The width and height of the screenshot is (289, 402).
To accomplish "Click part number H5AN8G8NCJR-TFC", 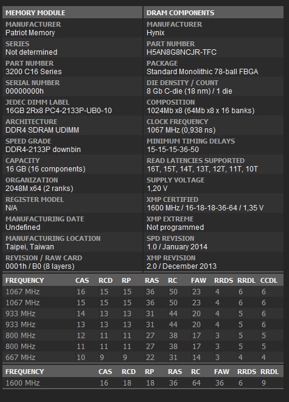I will 181,52.
